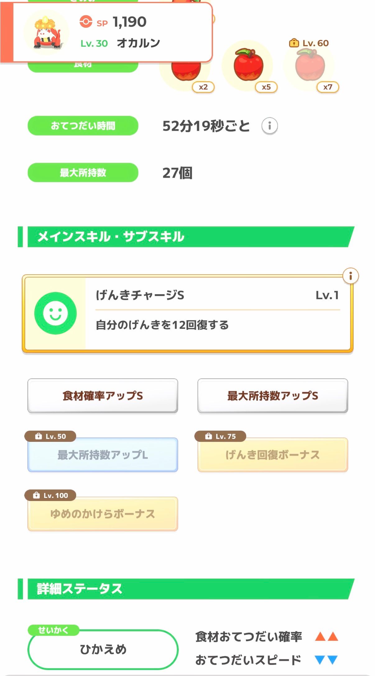Viewport: 375px width, 676px height.
Task: Tap locked Lv. 75 げんき回復ボーナス skill
Action: (272, 455)
